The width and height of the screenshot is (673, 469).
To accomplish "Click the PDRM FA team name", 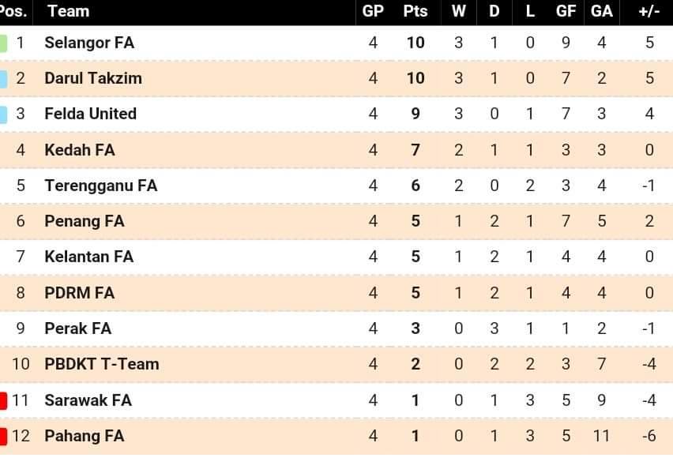I will (80, 293).
